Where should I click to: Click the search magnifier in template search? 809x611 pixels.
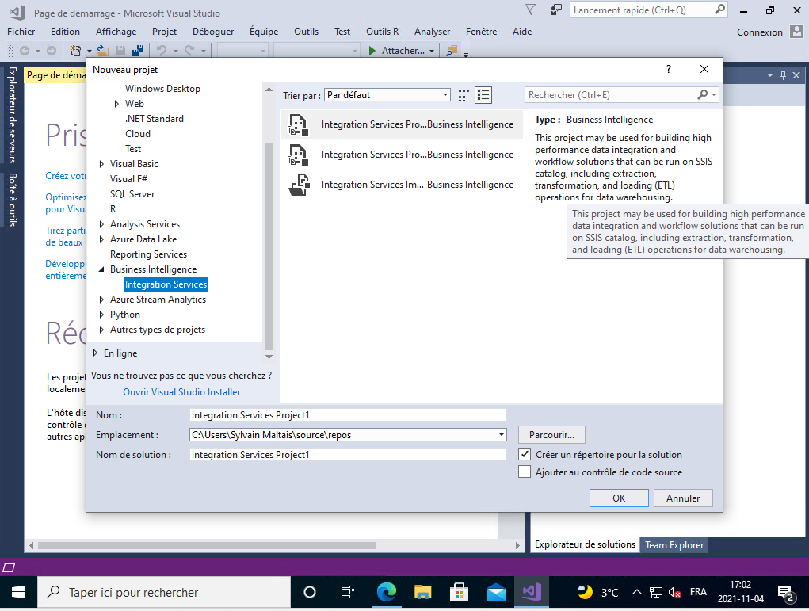pyautogui.click(x=702, y=95)
